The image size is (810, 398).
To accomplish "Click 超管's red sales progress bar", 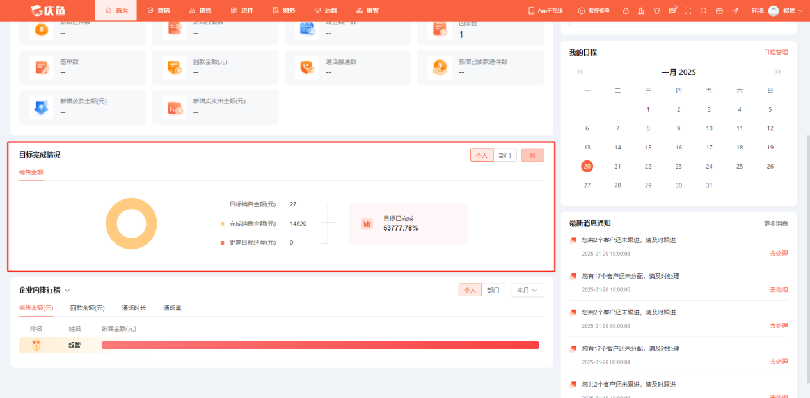I will coord(321,345).
